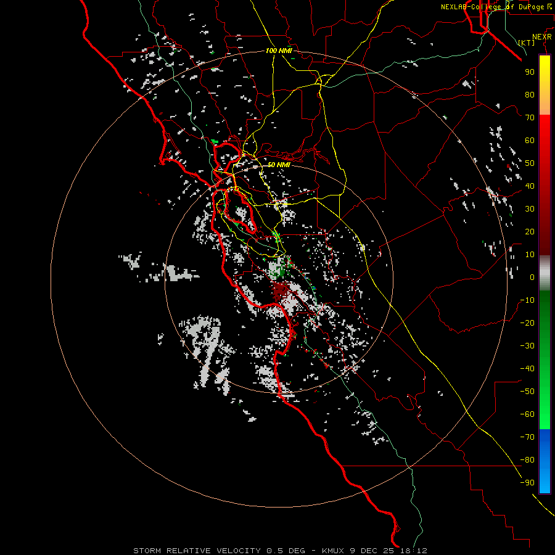Viewport: 555px width, 555px height.
Task: Click the dark red velocity patch near radar center
Action: (281, 291)
